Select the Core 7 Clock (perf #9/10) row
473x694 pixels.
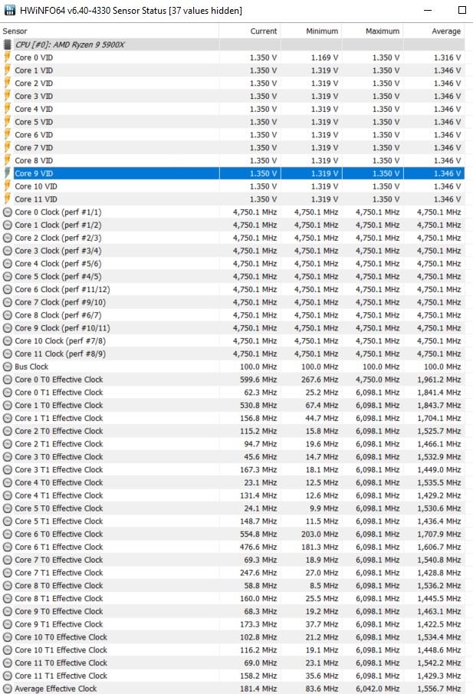pyautogui.click(x=232, y=302)
